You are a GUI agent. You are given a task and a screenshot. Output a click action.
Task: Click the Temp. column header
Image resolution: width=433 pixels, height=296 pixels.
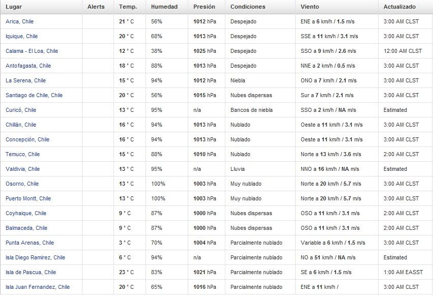pos(127,7)
